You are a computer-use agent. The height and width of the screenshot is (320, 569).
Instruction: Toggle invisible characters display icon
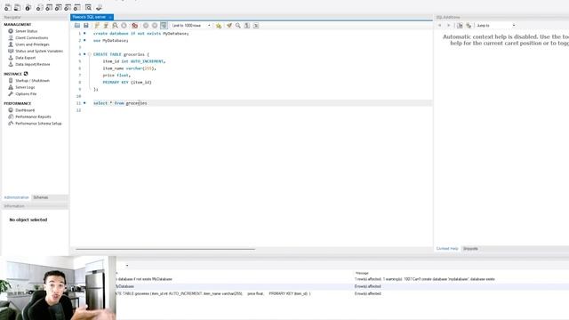[x=247, y=26]
